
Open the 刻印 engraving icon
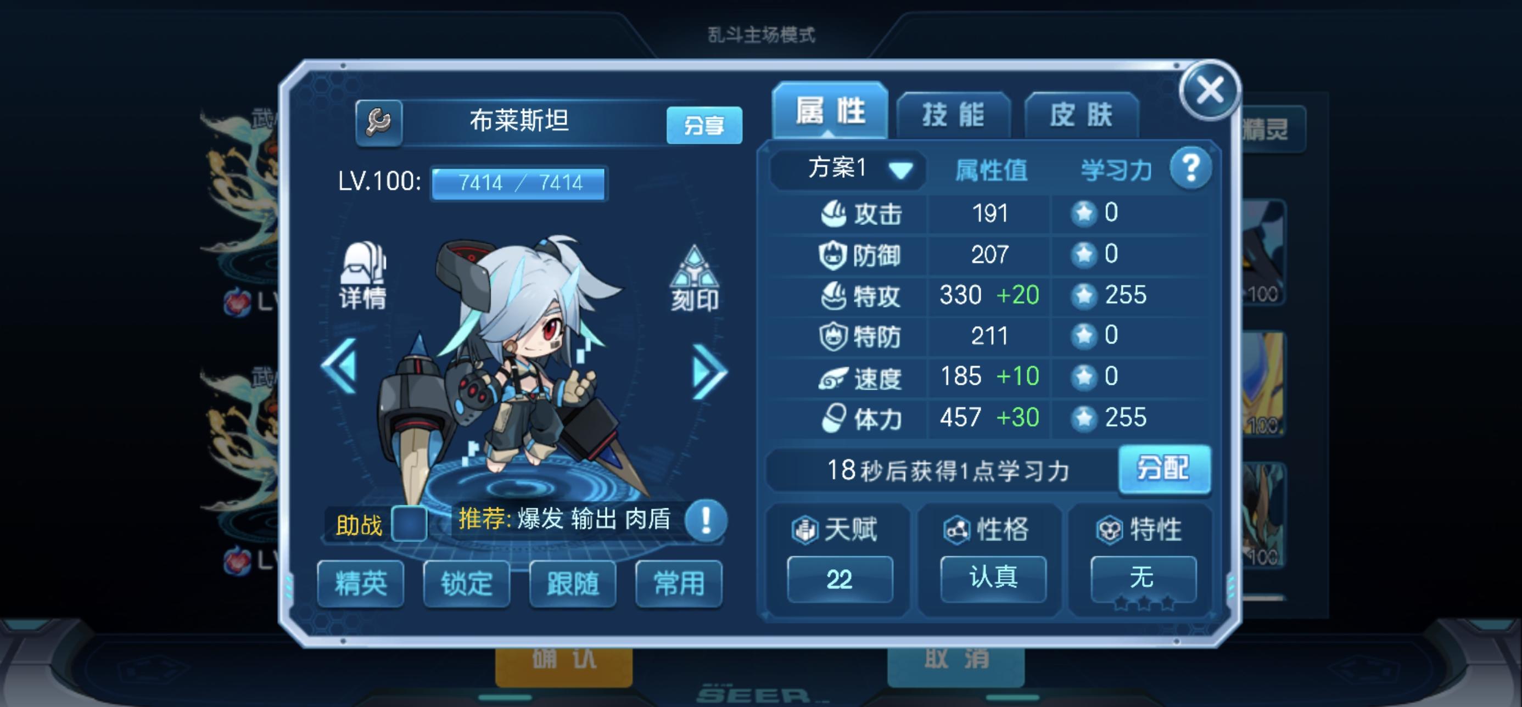tap(694, 278)
